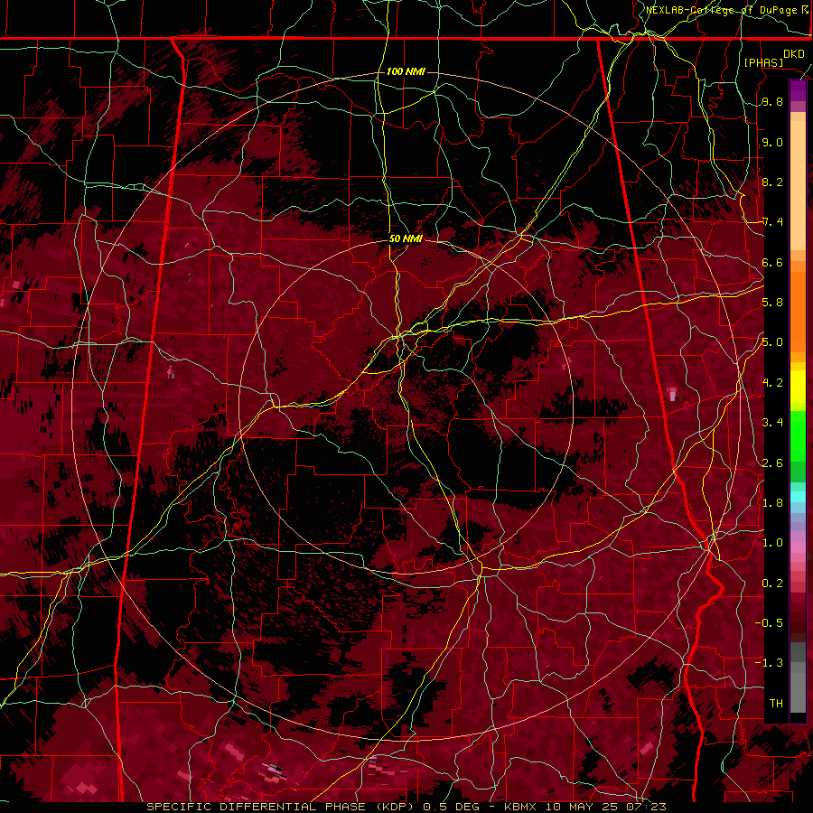Click the 1.8 value on the color scale
Image resolution: width=813 pixels, height=813 pixels.
(x=772, y=502)
